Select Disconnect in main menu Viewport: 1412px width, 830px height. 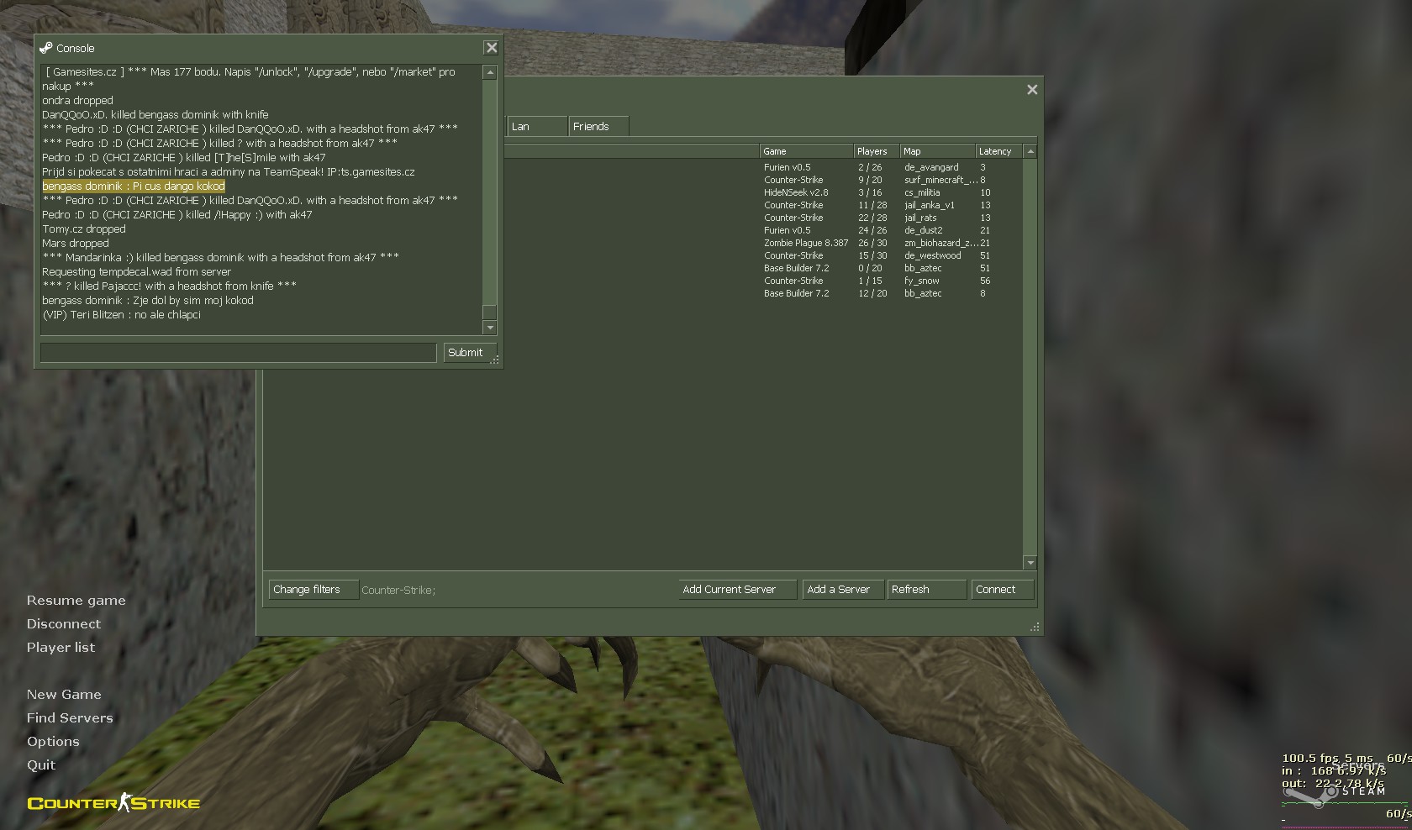pyautogui.click(x=63, y=624)
